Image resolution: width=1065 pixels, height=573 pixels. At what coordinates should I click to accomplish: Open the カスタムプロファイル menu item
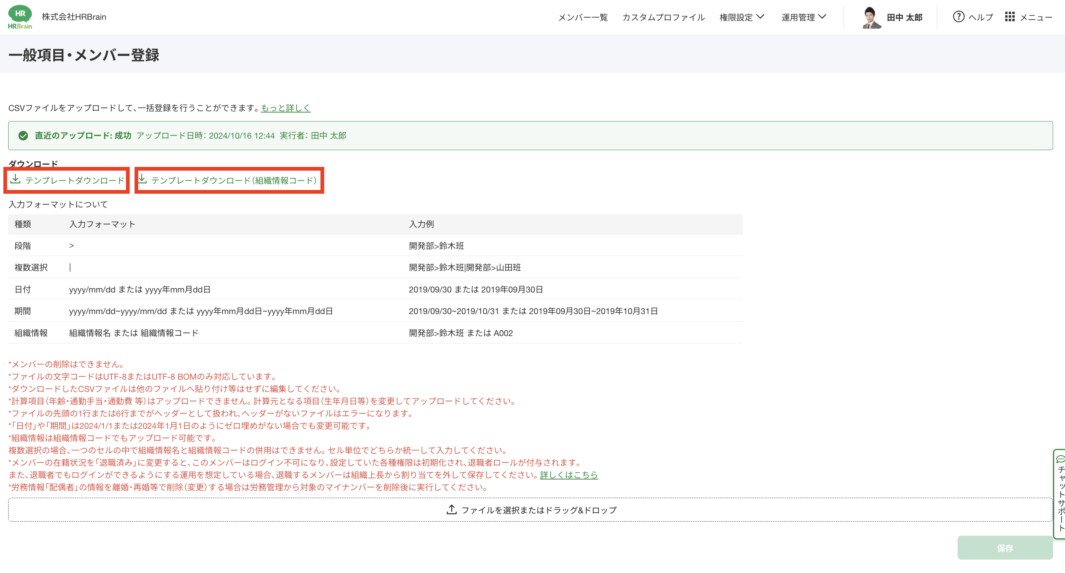pyautogui.click(x=663, y=18)
